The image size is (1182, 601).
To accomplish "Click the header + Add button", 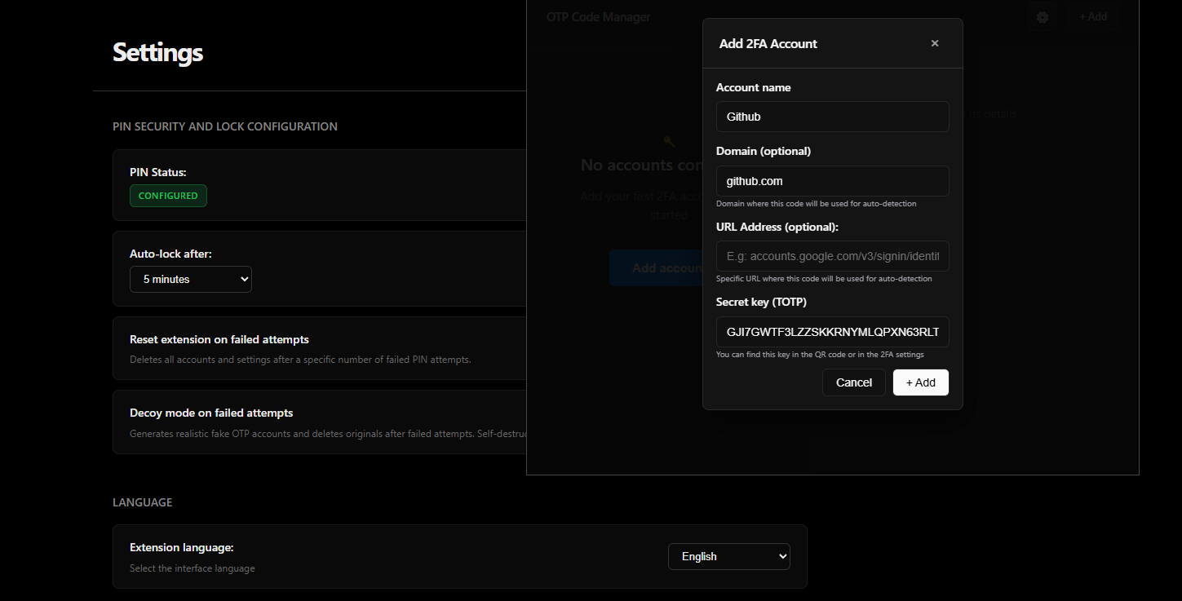I will [1093, 17].
